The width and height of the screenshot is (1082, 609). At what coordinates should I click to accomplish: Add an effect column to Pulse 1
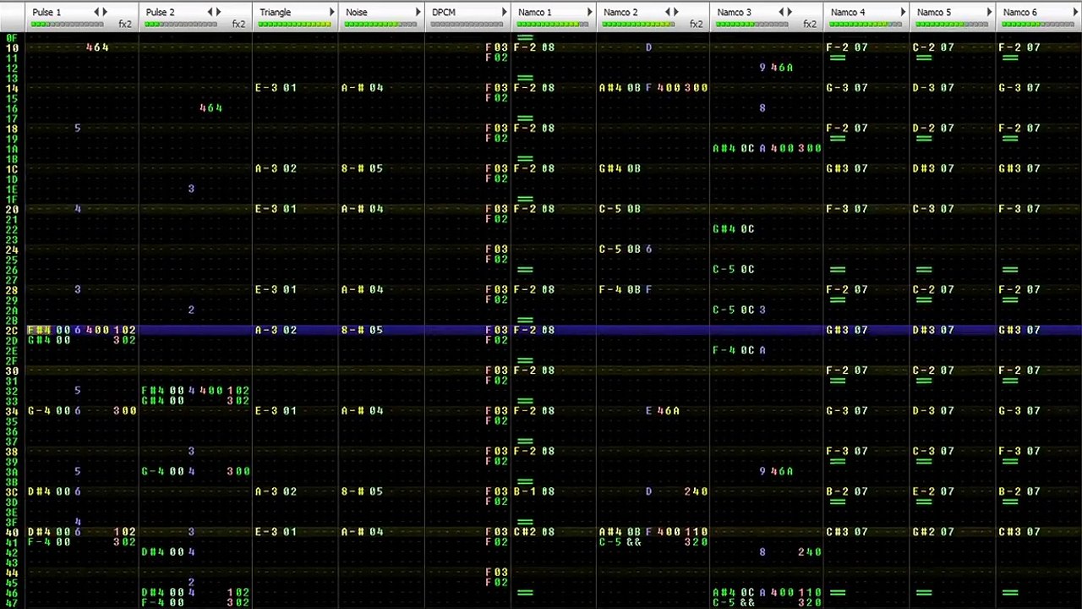pos(105,12)
